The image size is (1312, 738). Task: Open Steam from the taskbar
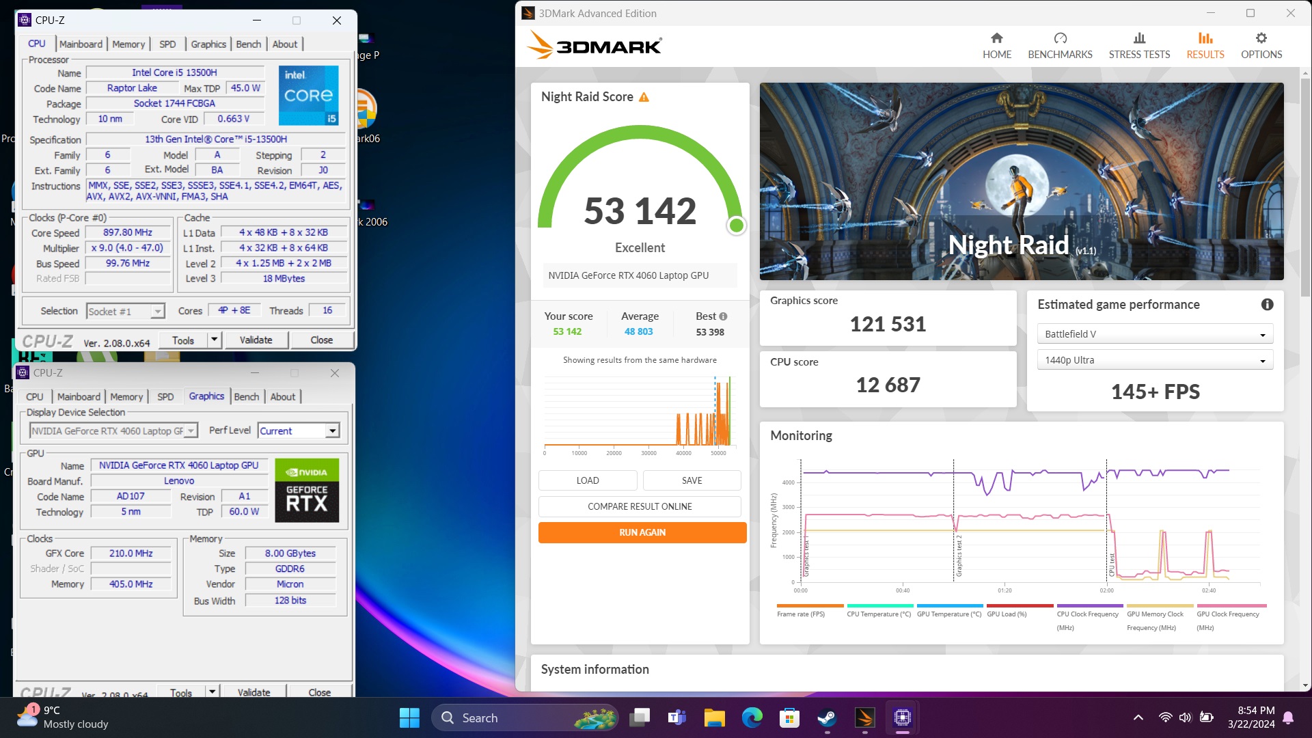[827, 717]
